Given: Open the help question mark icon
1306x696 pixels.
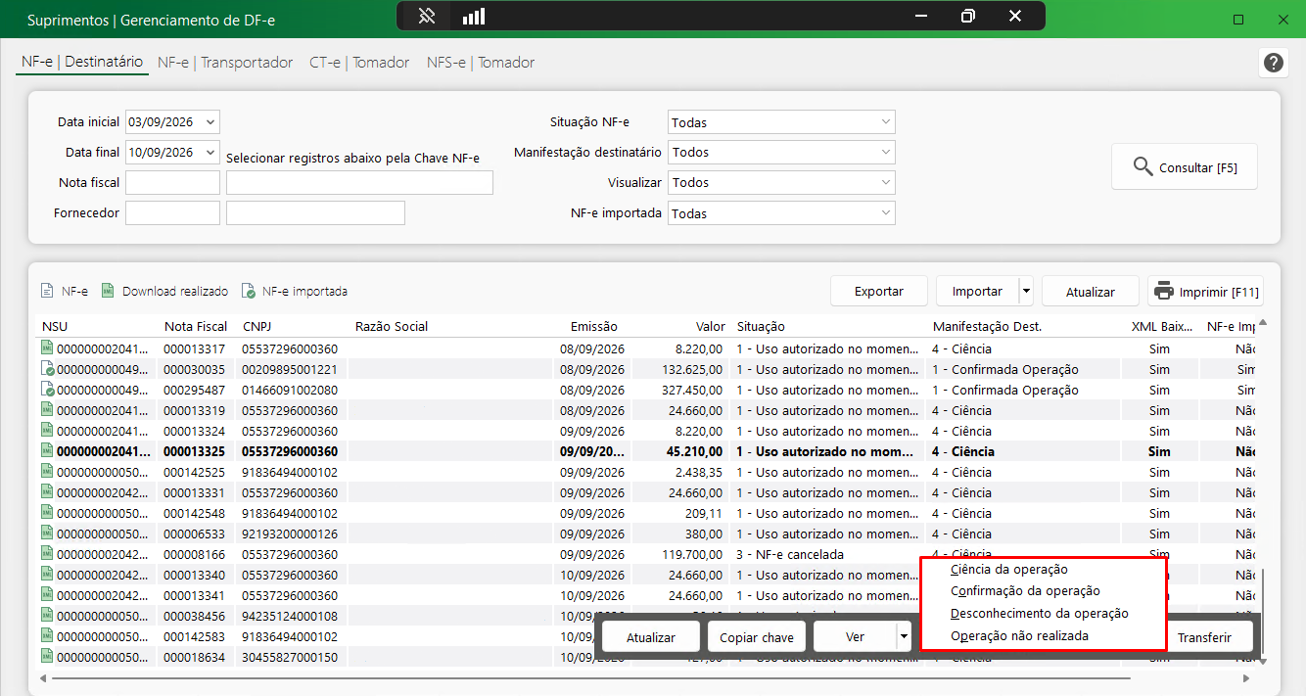Looking at the screenshot, I should click(x=1273, y=63).
